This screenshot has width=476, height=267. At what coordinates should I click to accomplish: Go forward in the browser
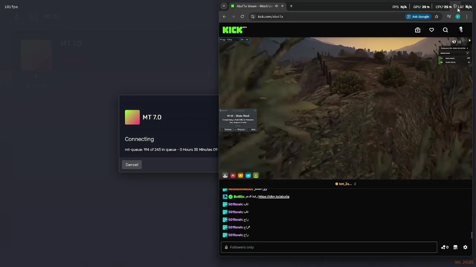[233, 16]
